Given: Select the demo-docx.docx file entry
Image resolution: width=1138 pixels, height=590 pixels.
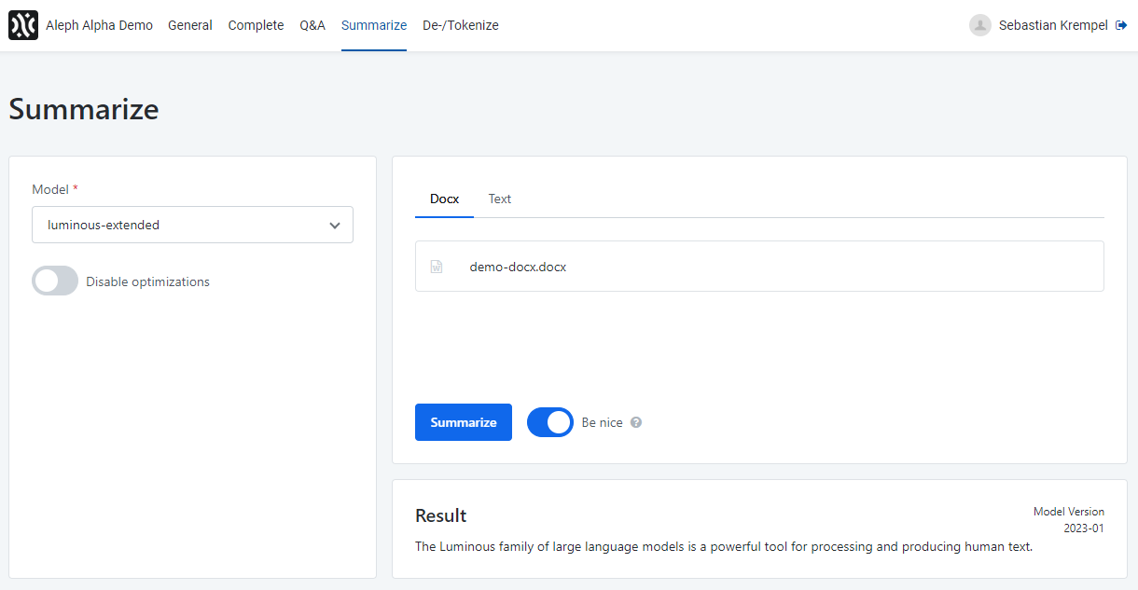Looking at the screenshot, I should click(518, 267).
